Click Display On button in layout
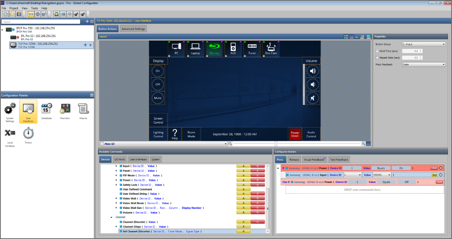This screenshot has height=239, width=452. click(x=158, y=71)
